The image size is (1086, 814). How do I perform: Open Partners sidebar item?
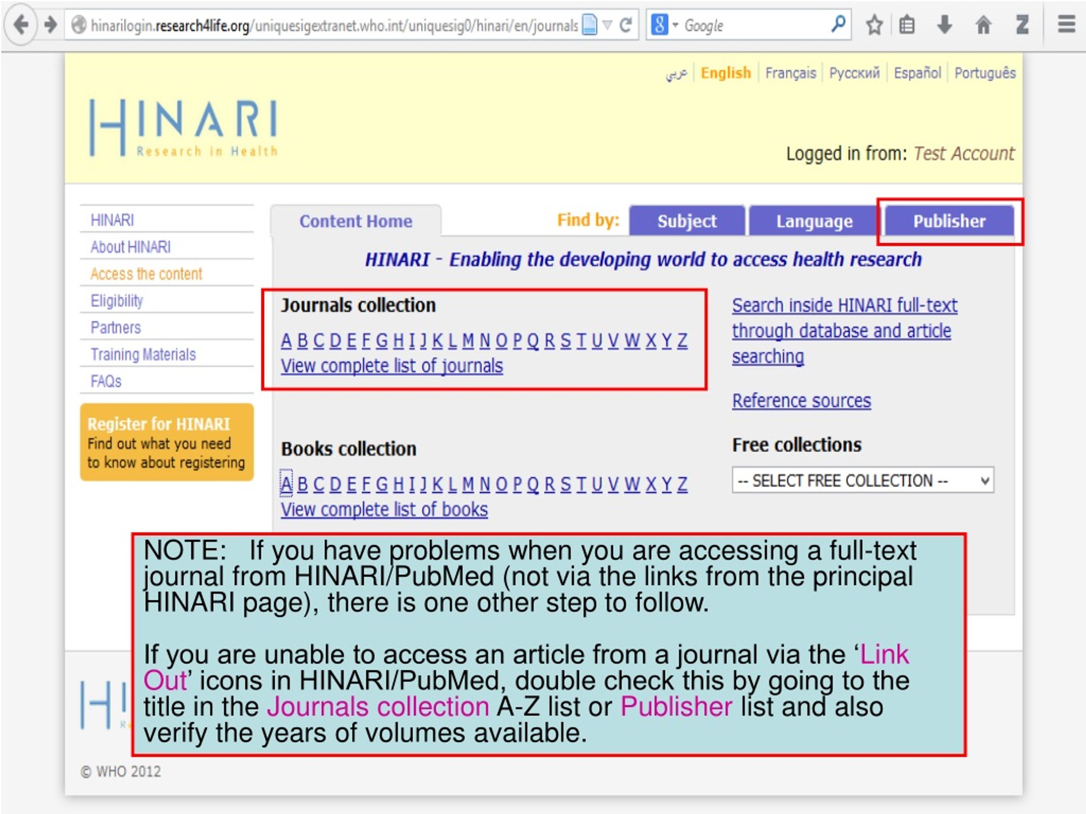coord(115,327)
